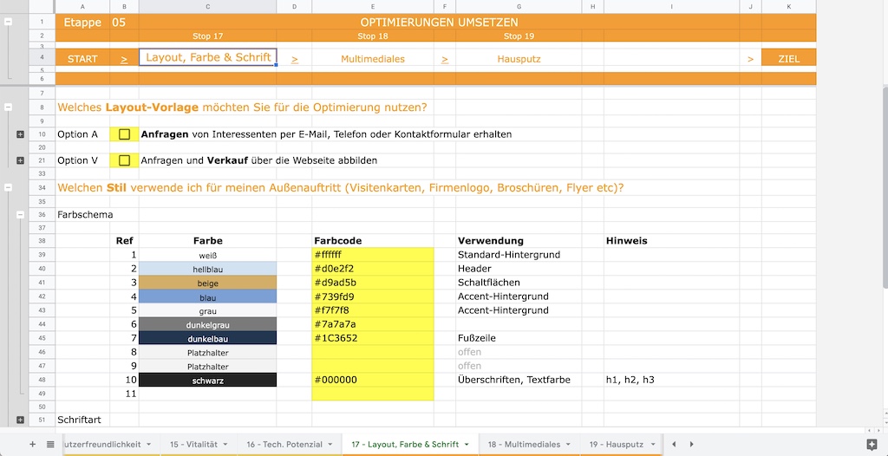The width and height of the screenshot is (888, 456).
Task: Tick the Option V checkbox
Action: (x=125, y=160)
